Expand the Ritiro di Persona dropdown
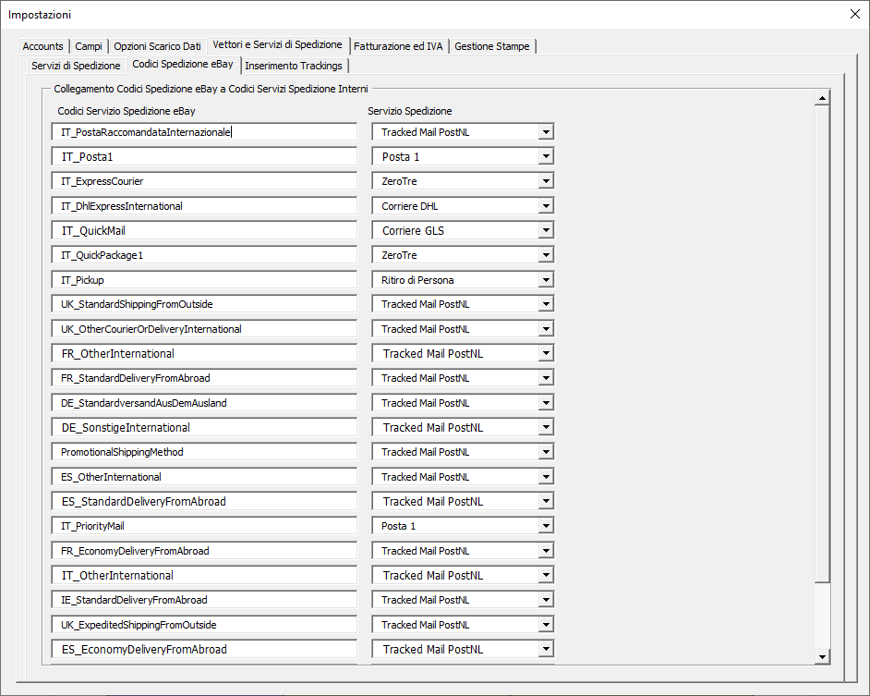 click(x=546, y=280)
